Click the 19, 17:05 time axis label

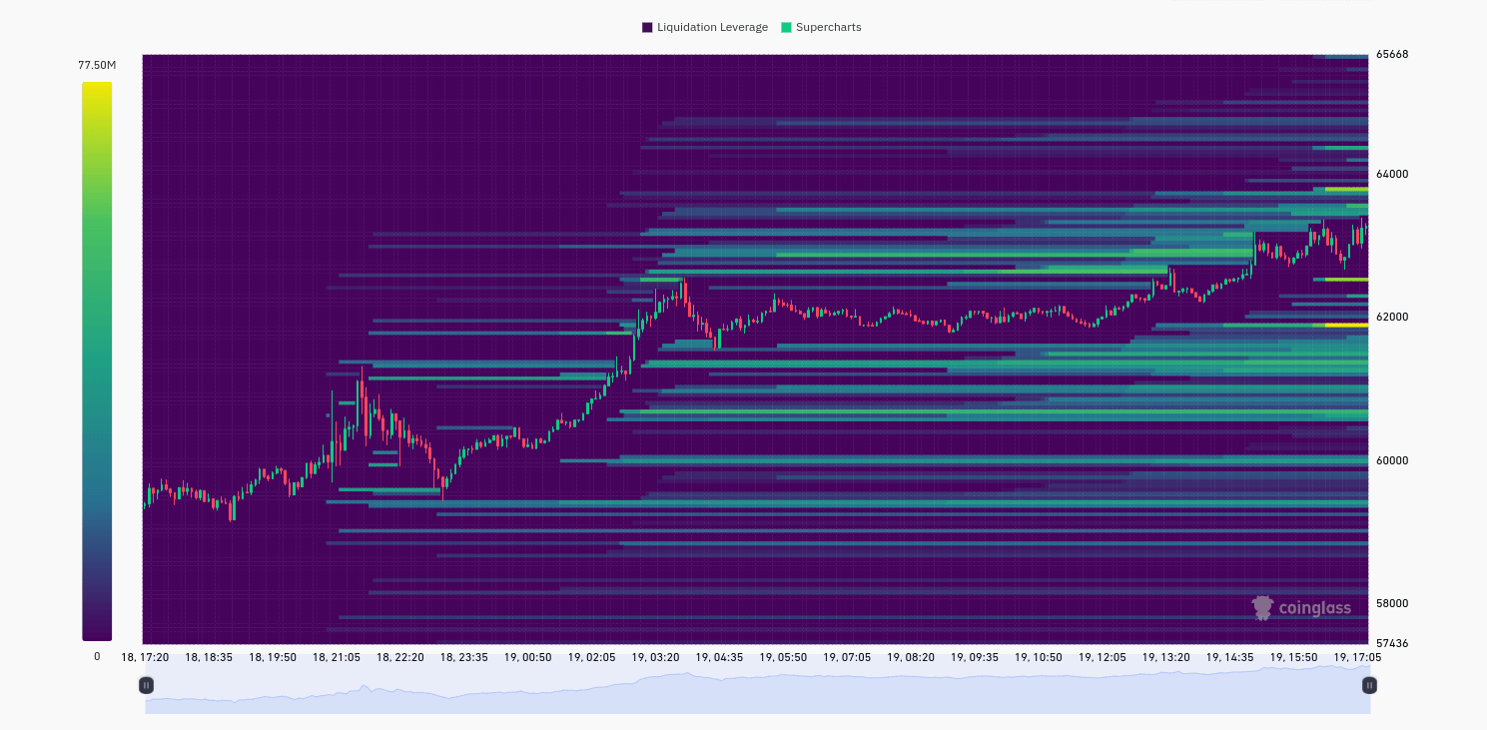coord(1358,657)
